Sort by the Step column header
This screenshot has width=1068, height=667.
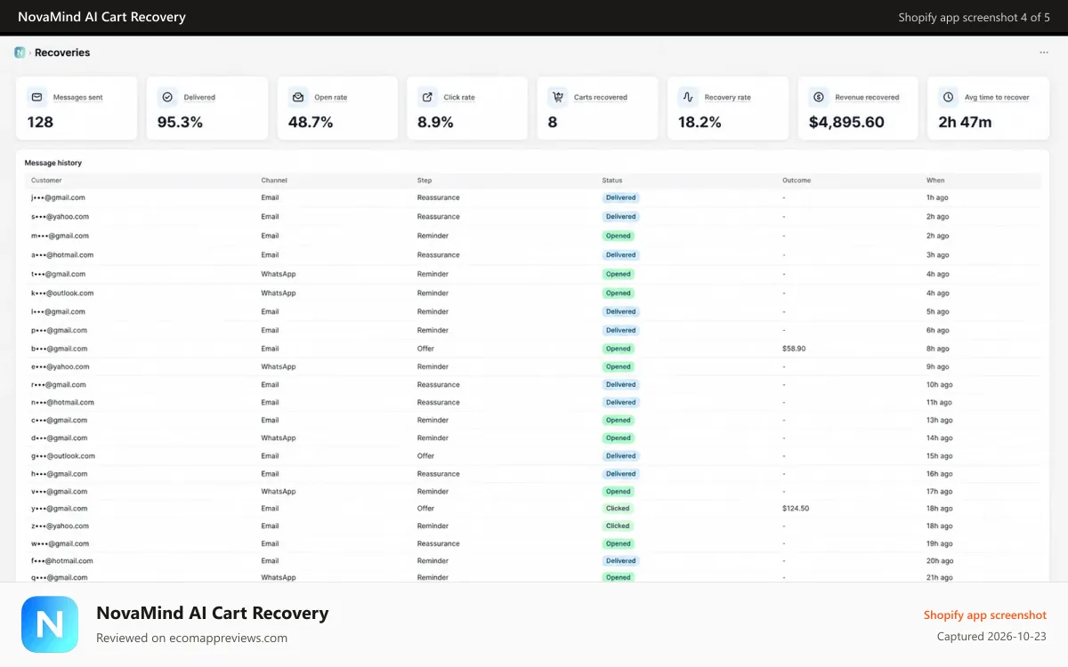[x=425, y=181]
